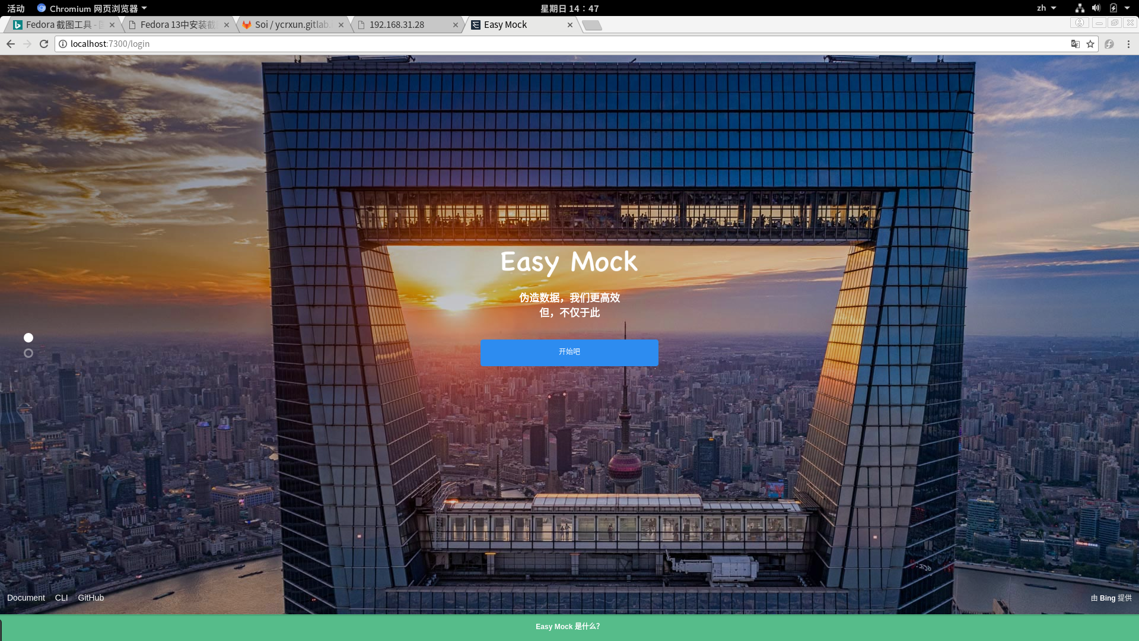Close the 192.168.31.28 tab
The height and width of the screenshot is (641, 1139).
point(456,25)
